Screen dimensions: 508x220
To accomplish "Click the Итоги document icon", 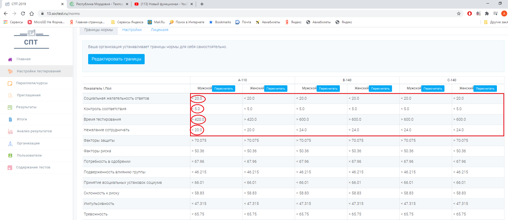I will (x=10, y=119).
